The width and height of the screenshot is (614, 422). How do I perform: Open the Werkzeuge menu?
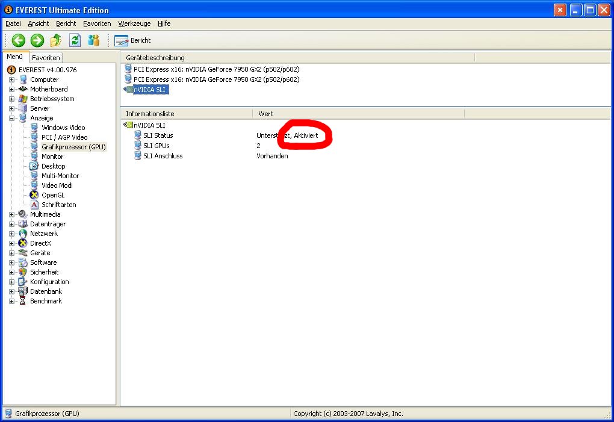click(x=134, y=23)
